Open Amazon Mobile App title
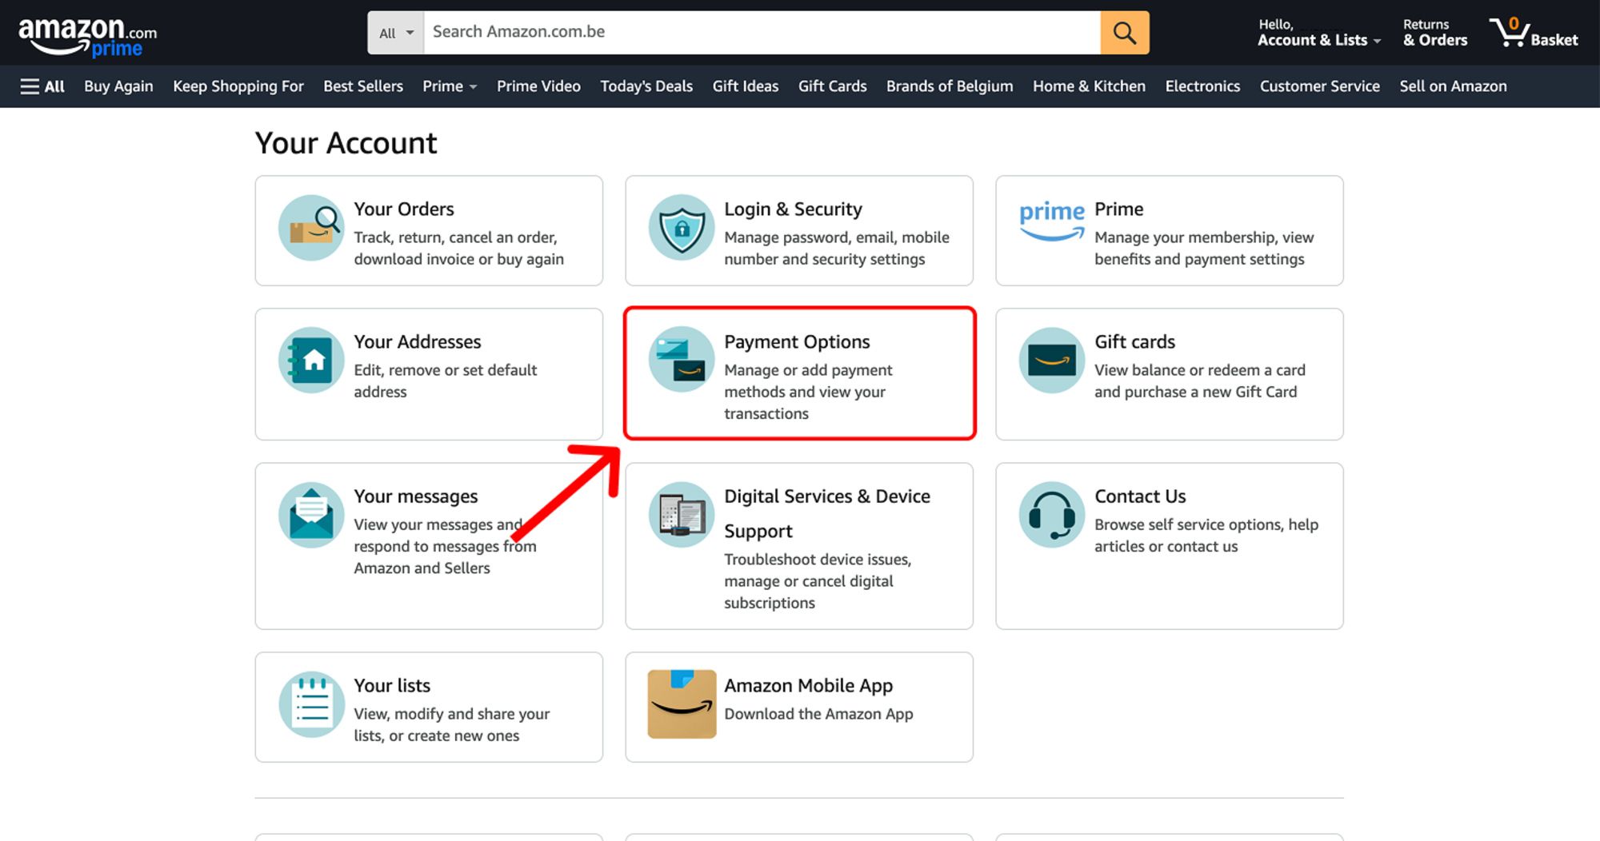1600x841 pixels. click(x=808, y=685)
